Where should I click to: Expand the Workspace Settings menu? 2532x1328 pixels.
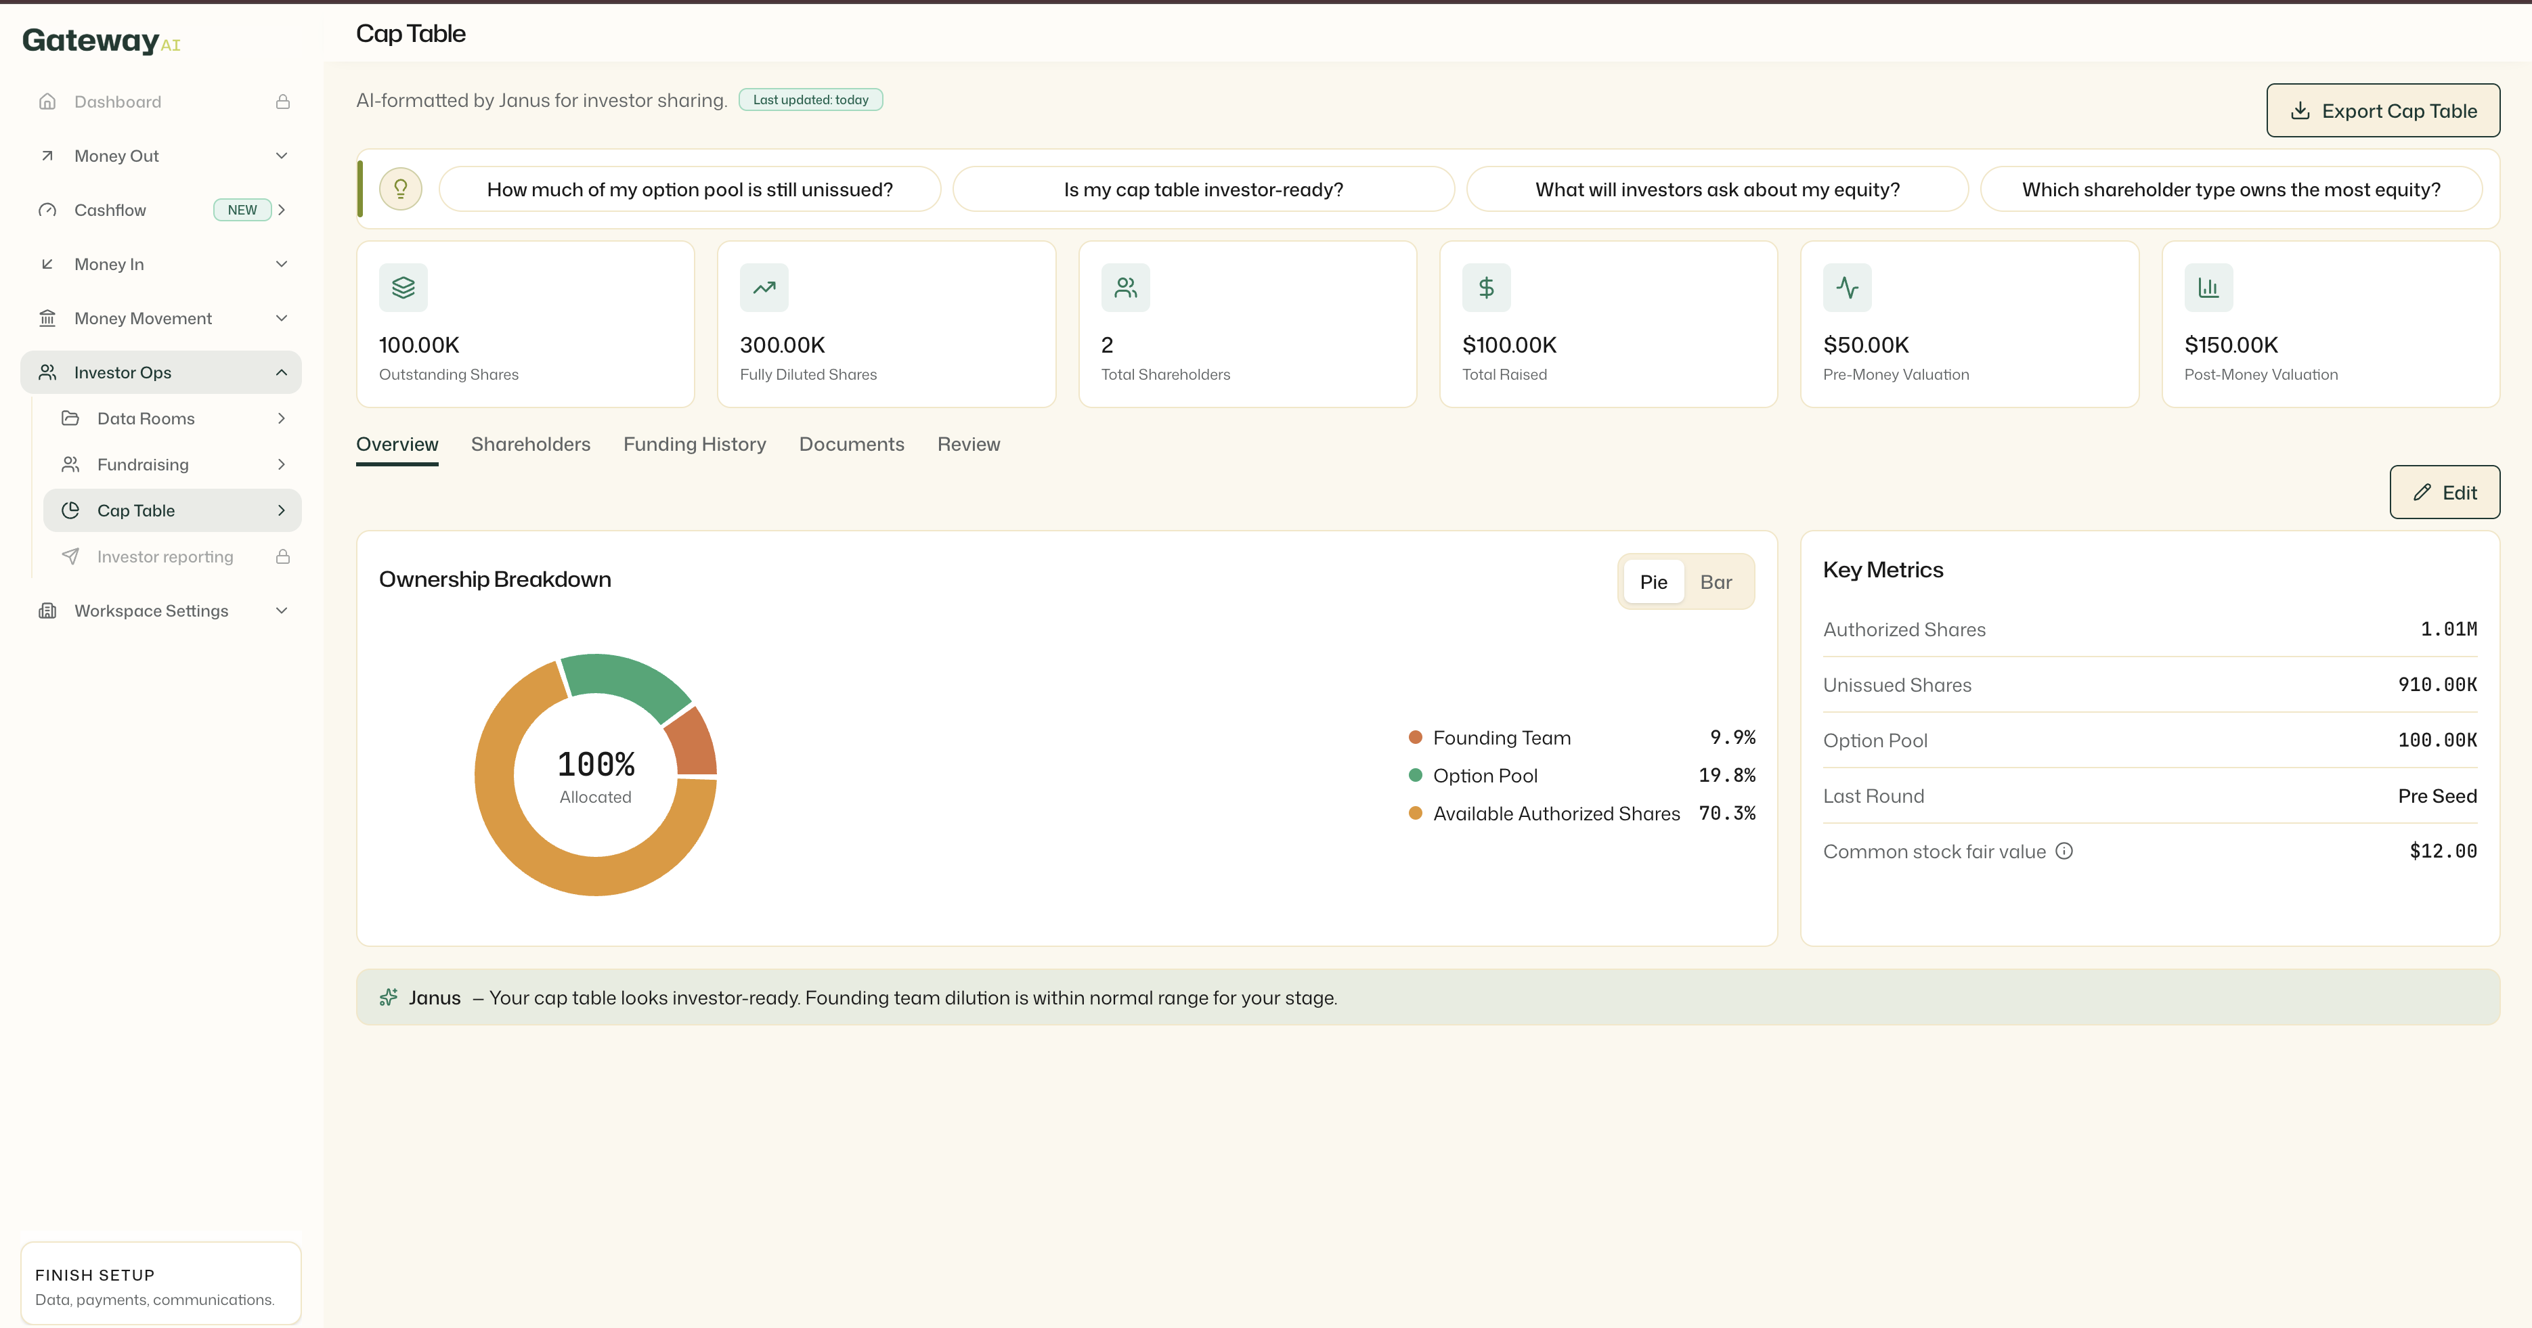[x=282, y=611]
